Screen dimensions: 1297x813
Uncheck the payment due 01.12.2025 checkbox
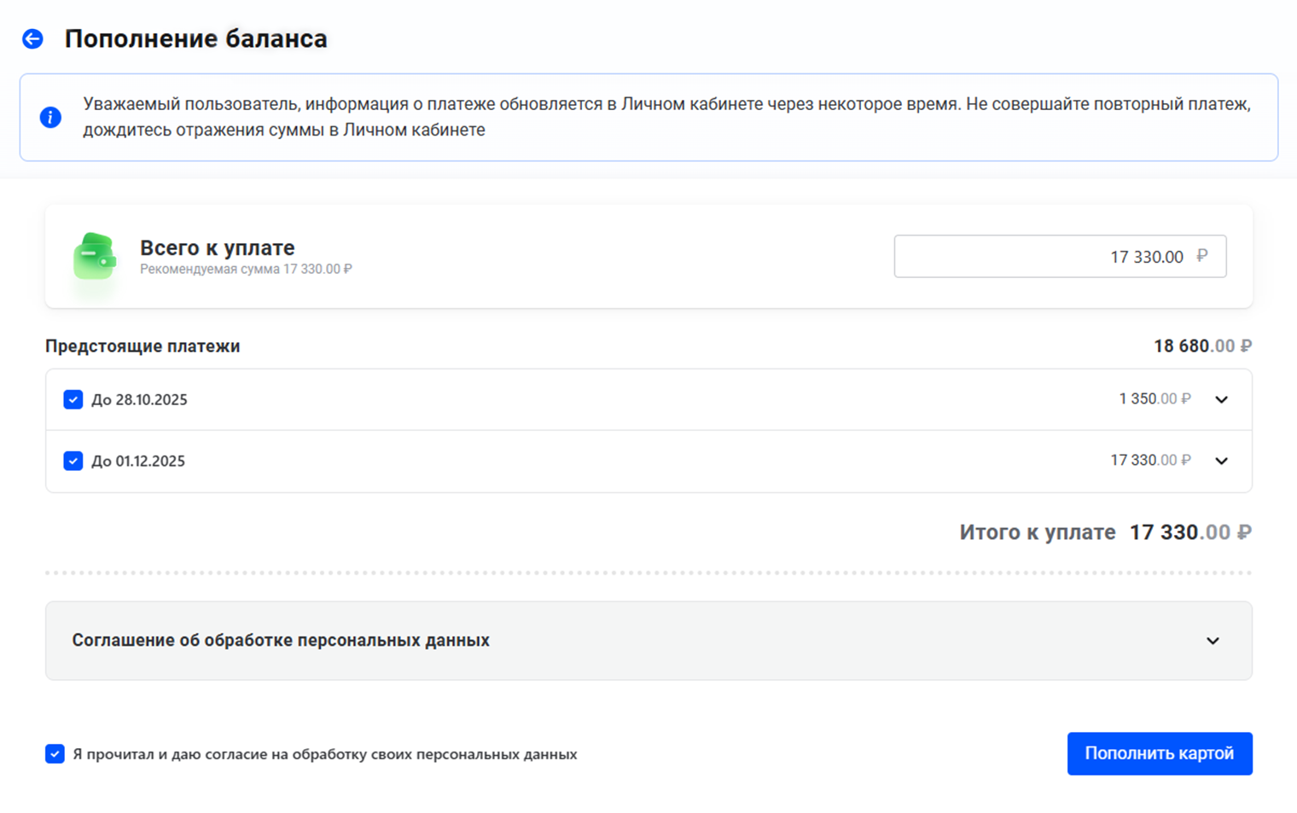[x=73, y=461]
